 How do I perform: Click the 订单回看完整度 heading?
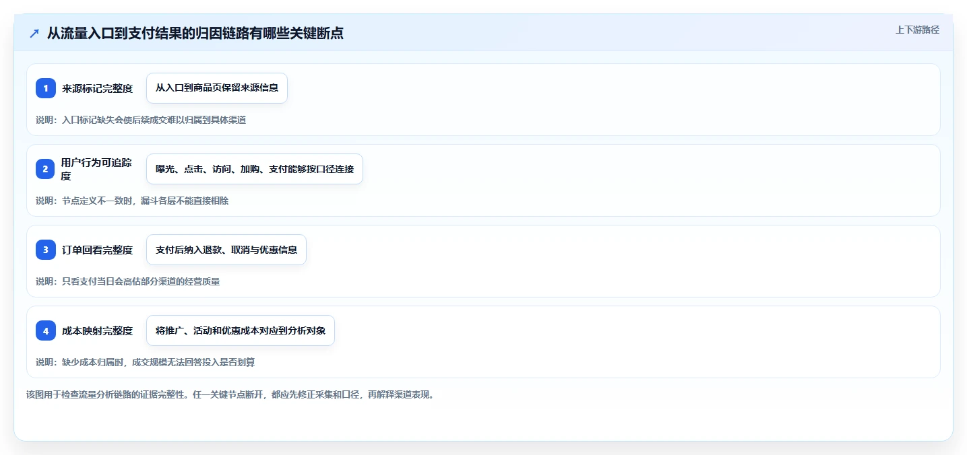click(97, 250)
